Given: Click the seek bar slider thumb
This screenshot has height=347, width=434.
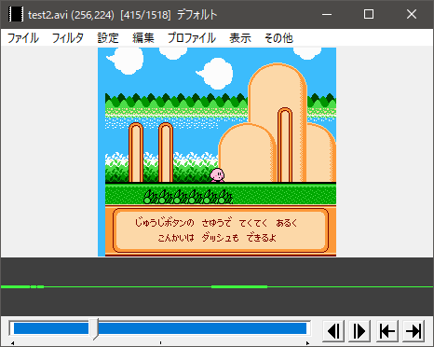Looking at the screenshot, I should click(x=94, y=328).
